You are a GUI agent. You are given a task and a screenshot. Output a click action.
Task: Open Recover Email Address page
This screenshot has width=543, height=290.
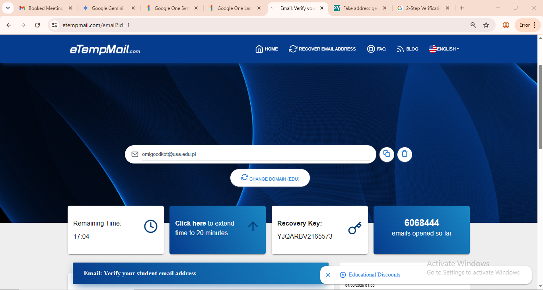tap(322, 49)
